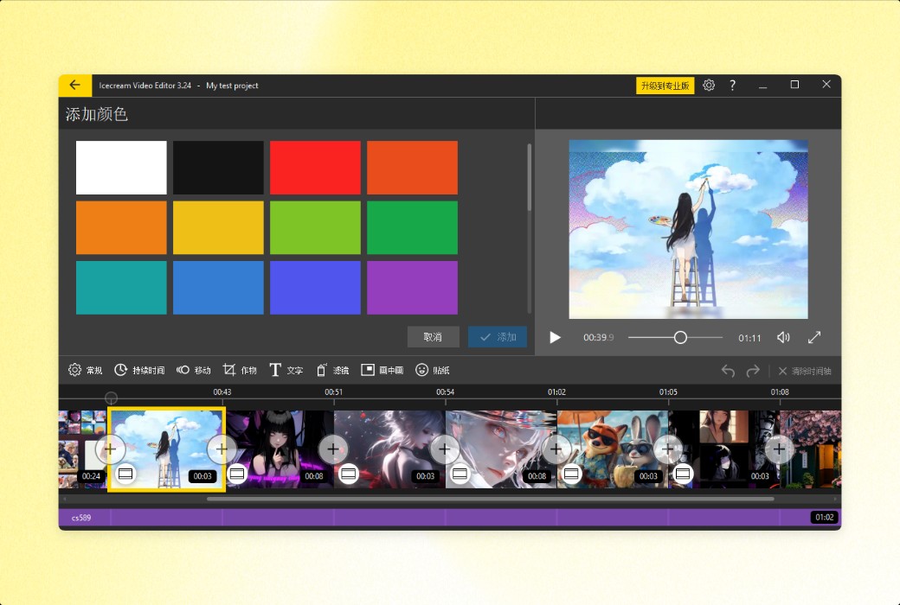This screenshot has height=605, width=900.
Task: Open the 持续时间 (Duration) tool
Action: tap(134, 370)
